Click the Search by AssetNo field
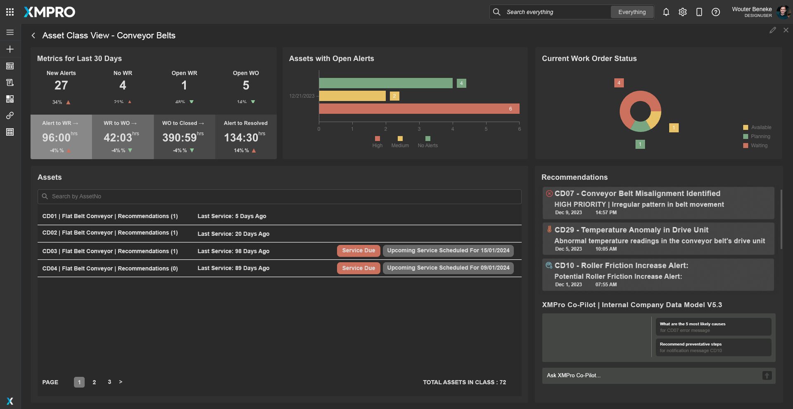The image size is (793, 409). pos(279,196)
